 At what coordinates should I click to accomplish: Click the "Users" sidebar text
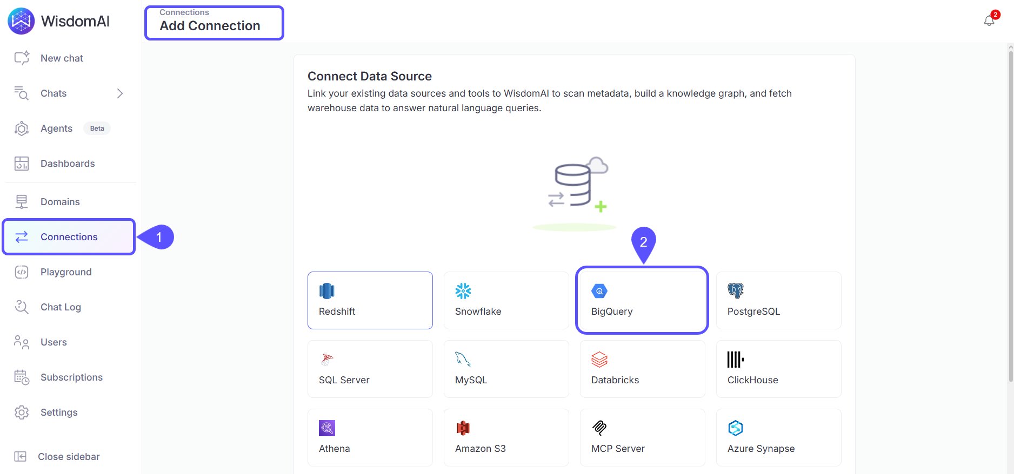[x=54, y=342]
